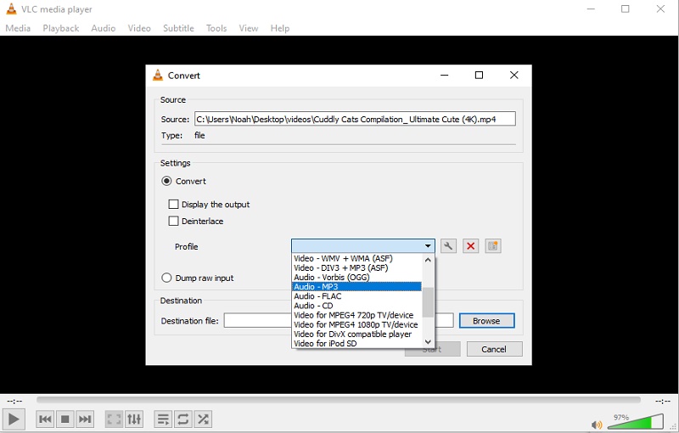Open the Media menu
Screen dimensions: 679x433
click(x=18, y=28)
